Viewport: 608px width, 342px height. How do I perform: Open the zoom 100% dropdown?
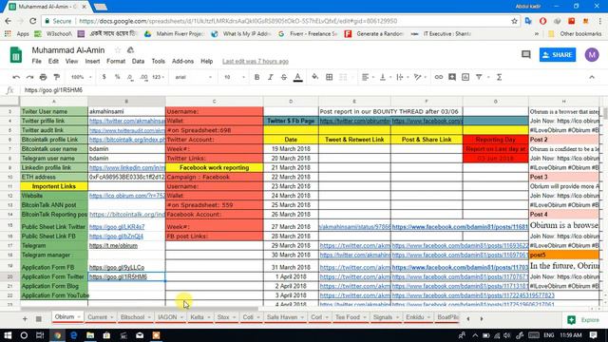click(x=81, y=77)
